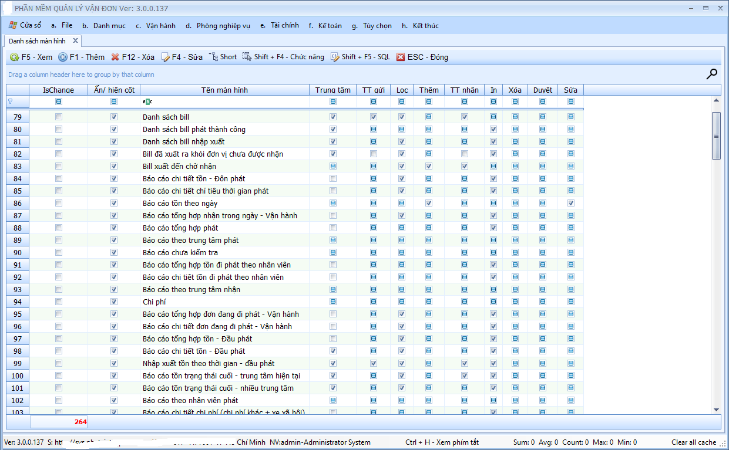Click ESC - Đóng to close the screen
729x450 pixels.
pos(422,57)
